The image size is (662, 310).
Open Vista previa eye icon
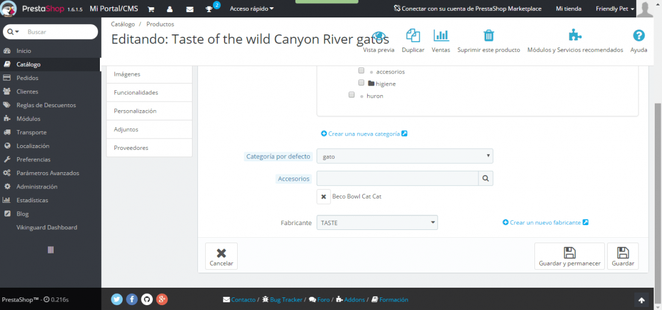(379, 37)
